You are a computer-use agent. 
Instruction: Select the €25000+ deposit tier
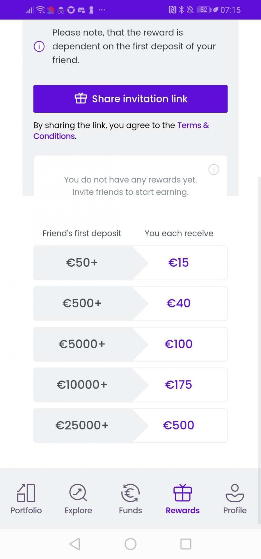coord(82,425)
